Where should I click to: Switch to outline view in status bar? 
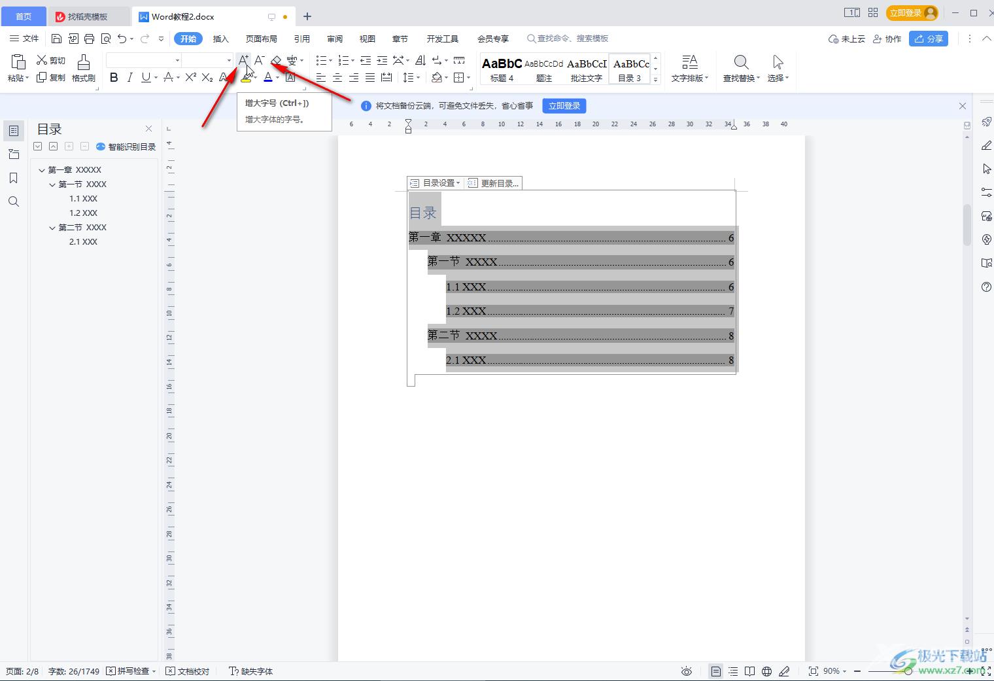click(733, 671)
